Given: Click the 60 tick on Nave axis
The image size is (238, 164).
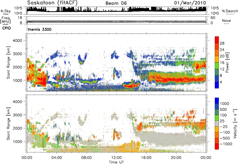Looking at the screenshot, I should pyautogui.click(x=213, y=18).
